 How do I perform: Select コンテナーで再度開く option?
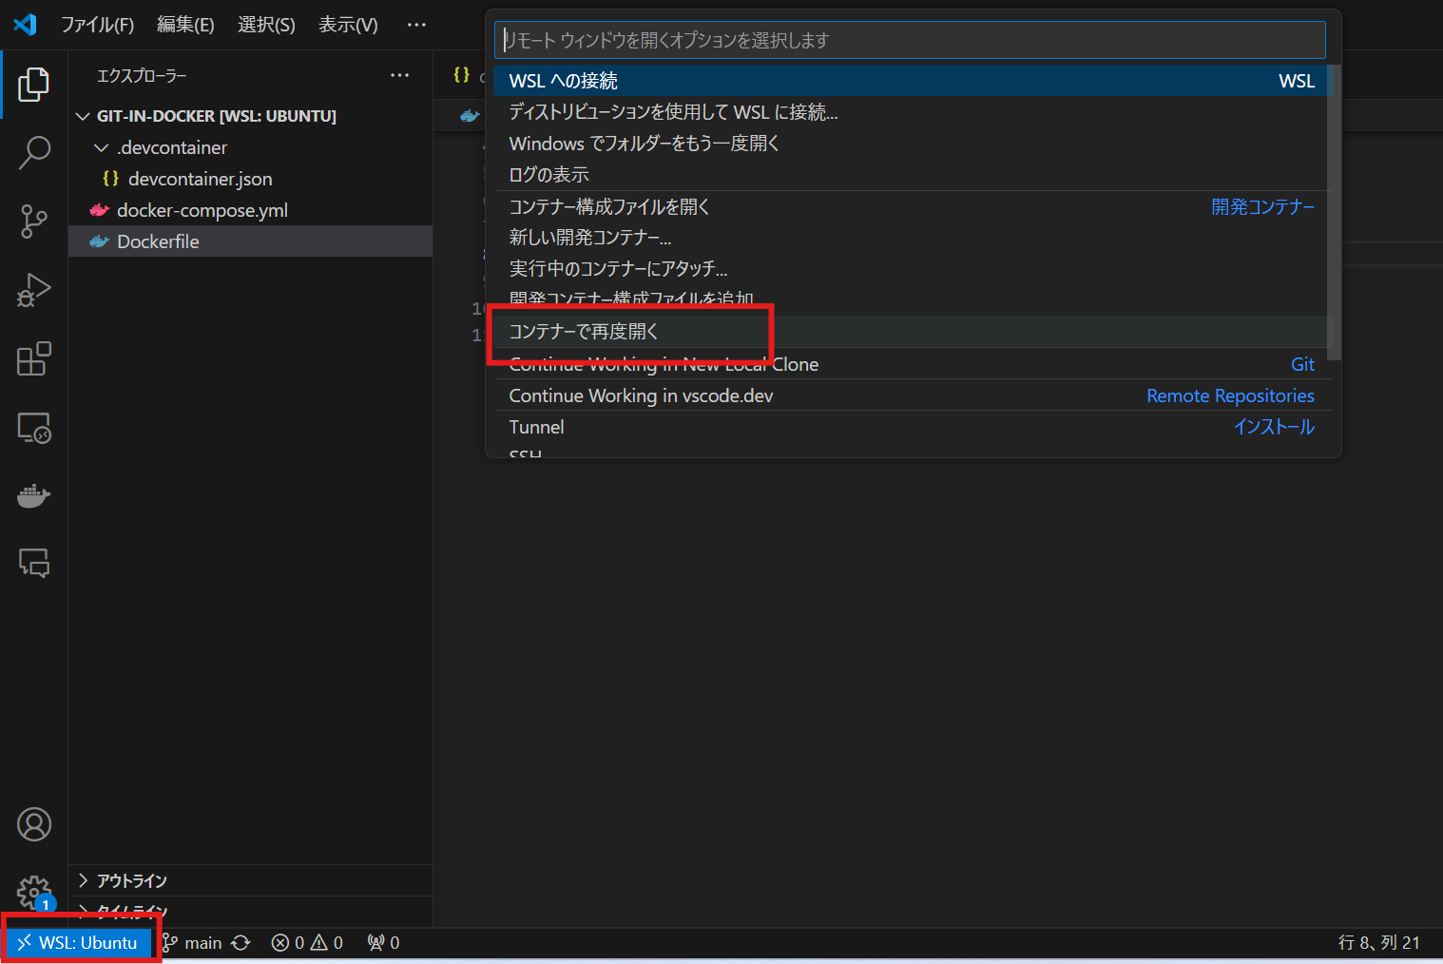[x=911, y=332]
